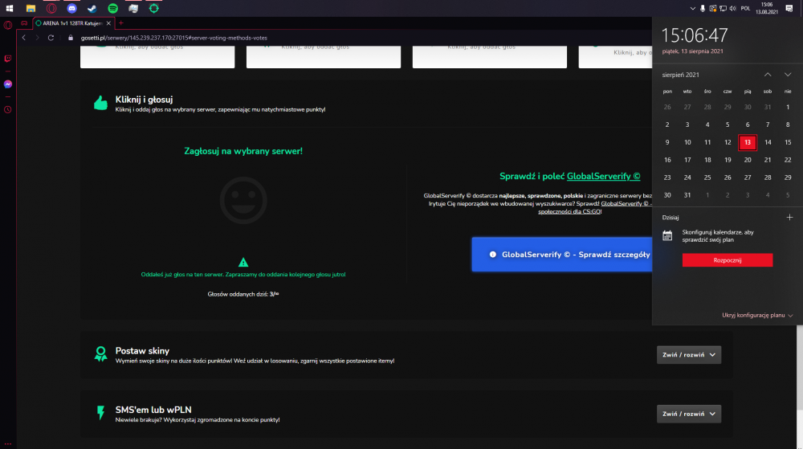The image size is (803, 449).
Task: Open Opera GX from the taskbar
Action: pos(51,8)
